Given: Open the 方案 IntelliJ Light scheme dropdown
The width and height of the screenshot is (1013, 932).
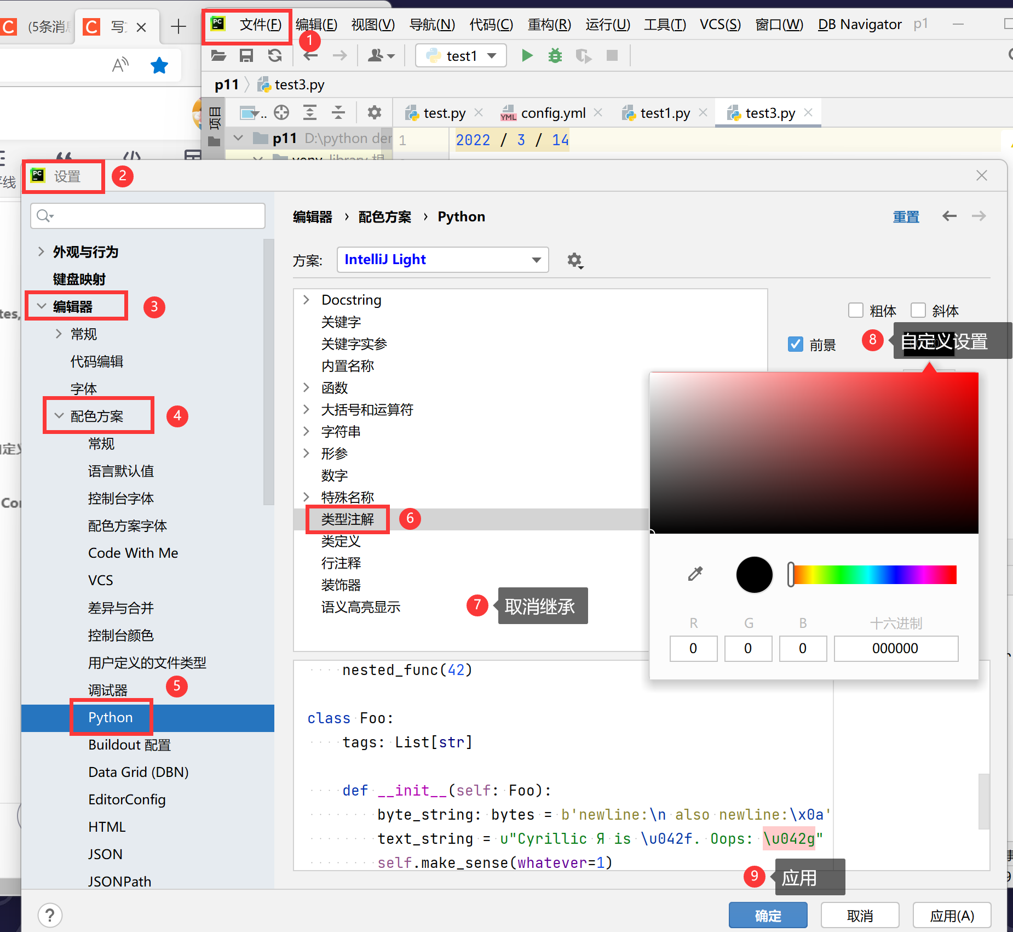Looking at the screenshot, I should 443,260.
